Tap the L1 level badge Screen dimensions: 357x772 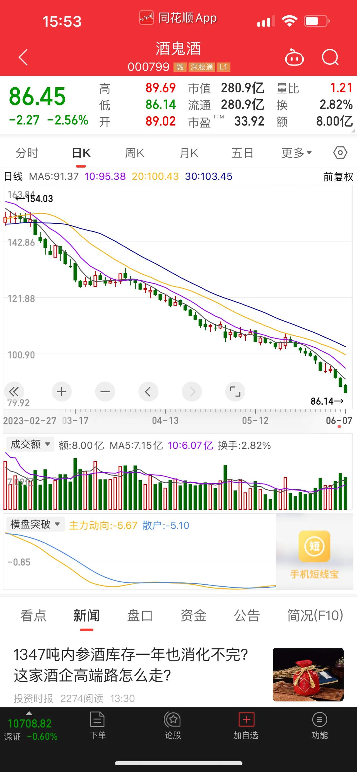[223, 67]
